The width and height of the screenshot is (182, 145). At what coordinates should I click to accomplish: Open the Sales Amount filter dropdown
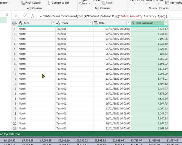(166, 23)
